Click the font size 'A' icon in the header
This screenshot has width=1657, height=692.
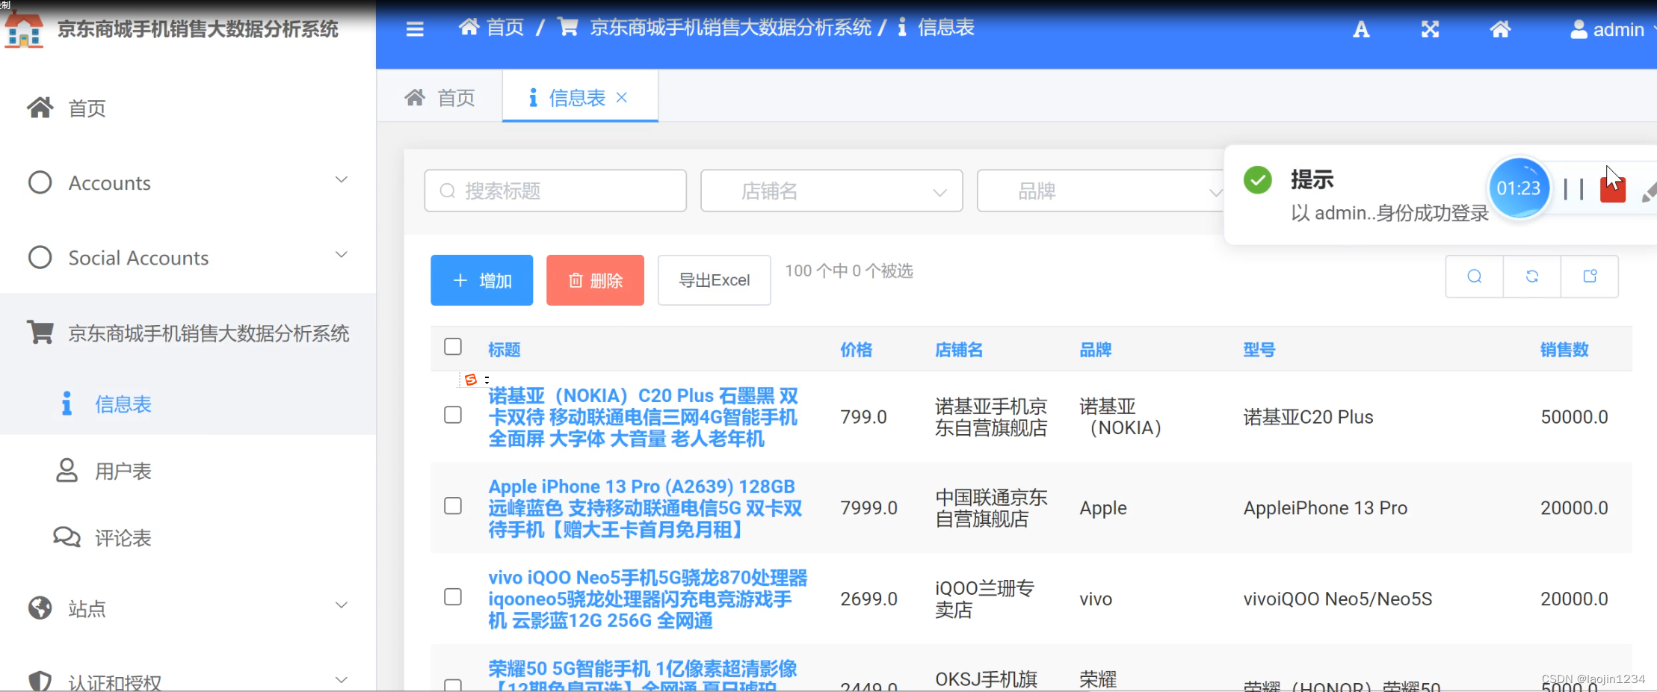click(1361, 29)
